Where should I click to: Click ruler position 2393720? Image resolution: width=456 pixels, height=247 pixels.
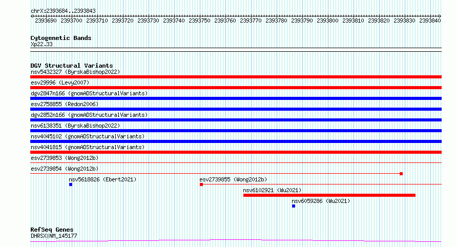122,20
